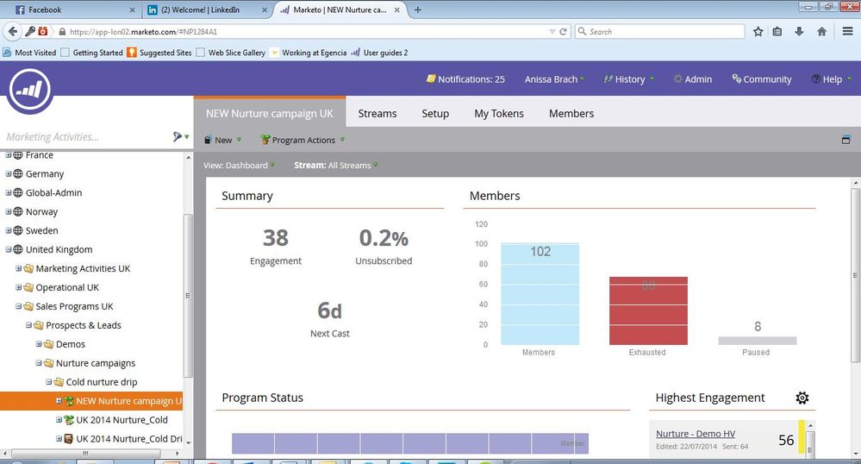Select the NEW Nurture campaign UK tab
Screen dimensions: 861x464
(x=270, y=113)
